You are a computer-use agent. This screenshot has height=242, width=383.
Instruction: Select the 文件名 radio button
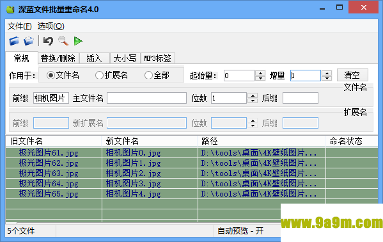click(x=63, y=75)
